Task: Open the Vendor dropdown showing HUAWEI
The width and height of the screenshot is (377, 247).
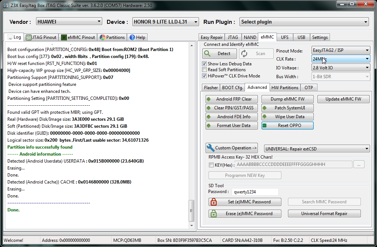Action: [x=69, y=22]
